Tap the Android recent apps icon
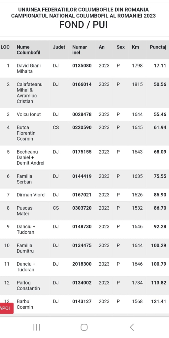Image resolution: width=169 pixels, height=338 pixels. (x=37, y=327)
